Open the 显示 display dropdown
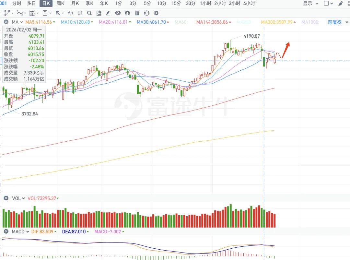This screenshot has height=260, width=350. pyautogui.click(x=310, y=3)
